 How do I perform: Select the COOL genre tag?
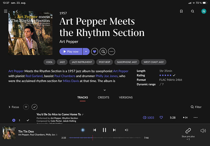coord(49,62)
